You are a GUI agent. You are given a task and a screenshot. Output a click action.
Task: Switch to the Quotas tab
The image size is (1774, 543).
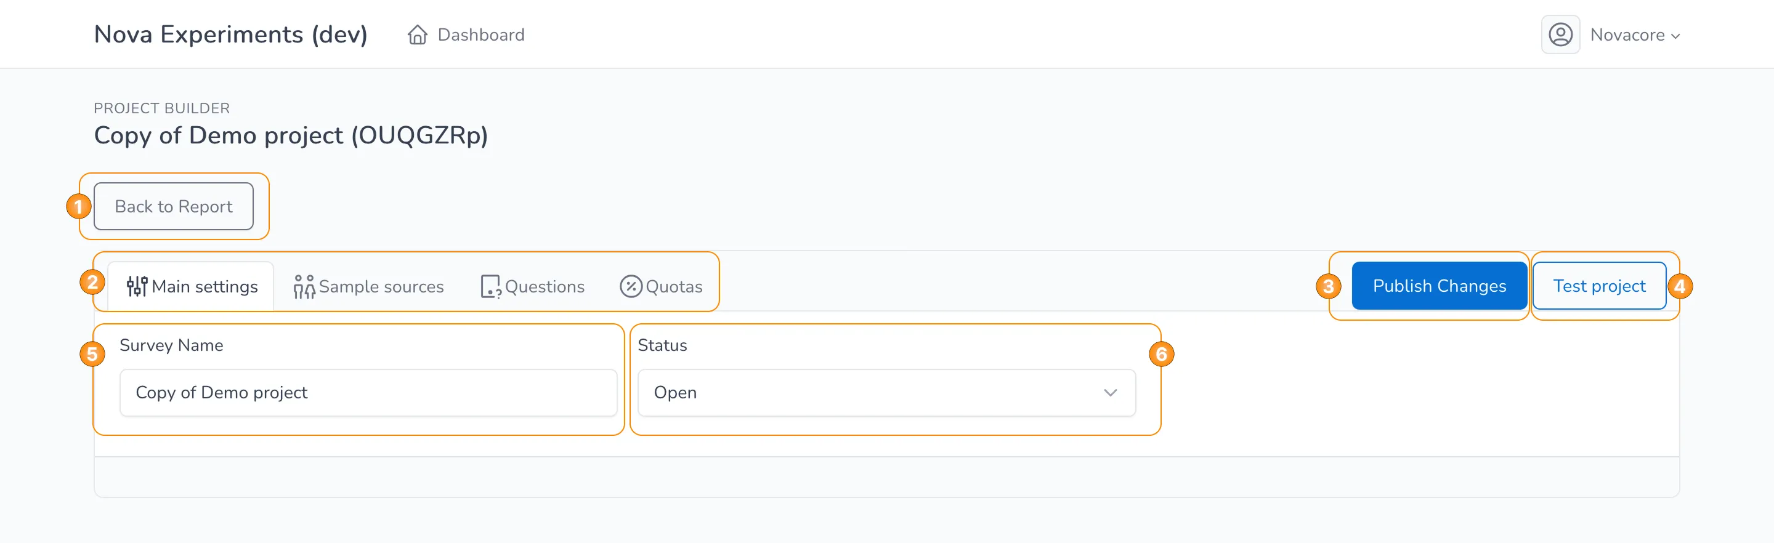663,286
